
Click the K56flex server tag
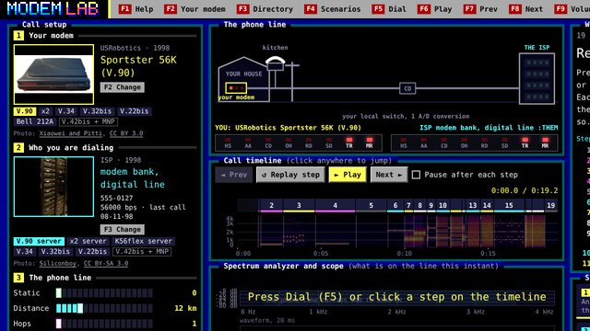tap(144, 241)
